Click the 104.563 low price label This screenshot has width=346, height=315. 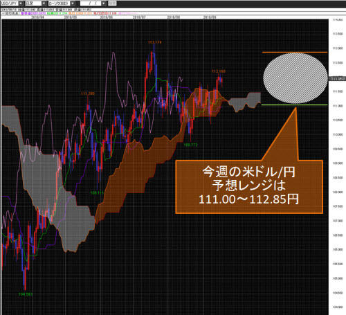26,294
